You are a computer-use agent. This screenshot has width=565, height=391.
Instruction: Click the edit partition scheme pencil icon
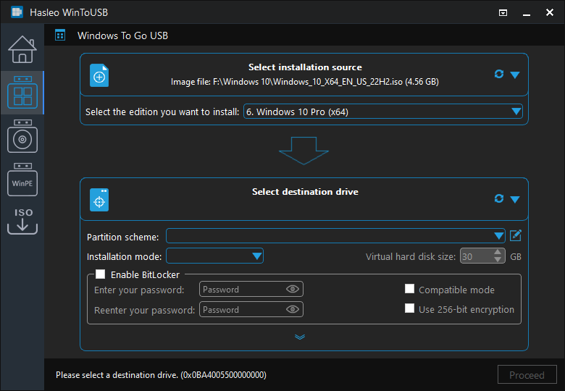516,235
